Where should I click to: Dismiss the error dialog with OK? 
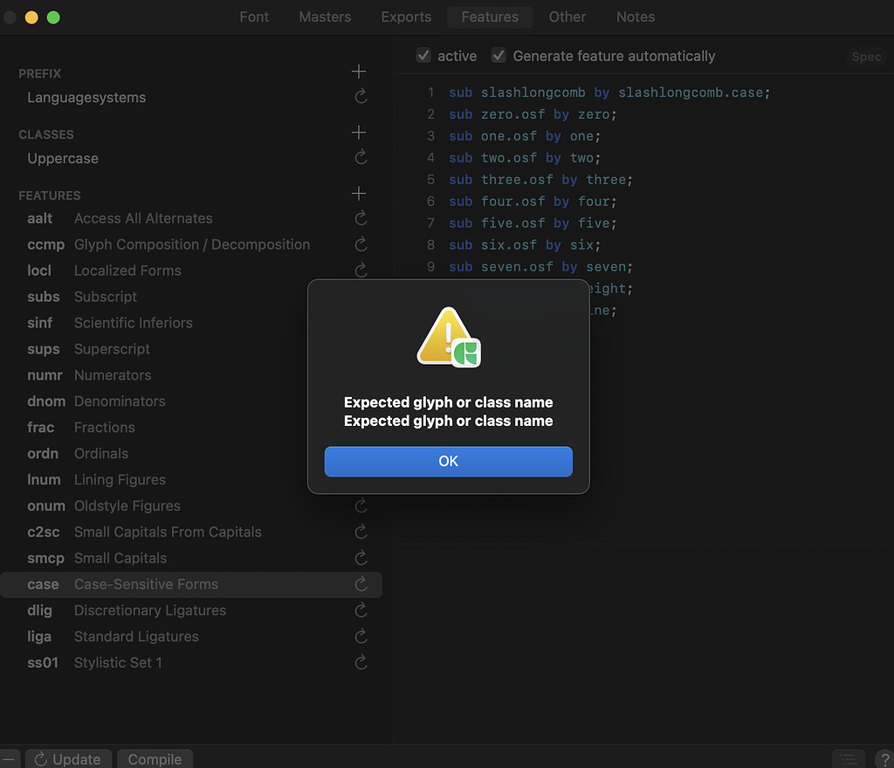coord(448,461)
